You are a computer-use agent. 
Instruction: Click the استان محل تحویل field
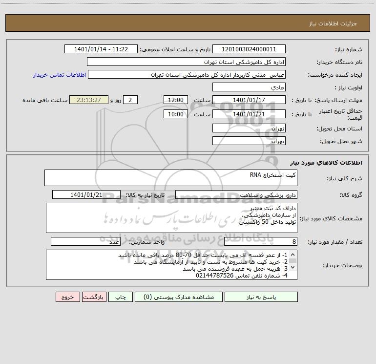[249, 128]
